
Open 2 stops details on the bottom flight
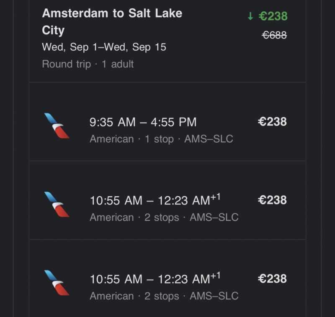pyautogui.click(x=162, y=296)
